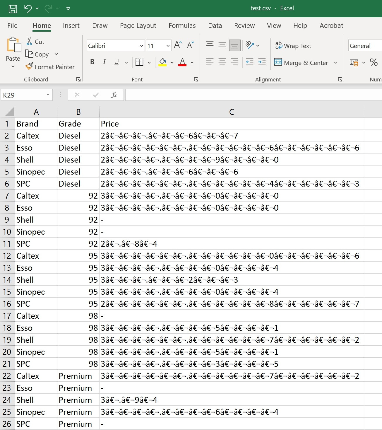Screen dimensions: 382x430
Task: Increase font size with large A icon
Action: (x=178, y=45)
